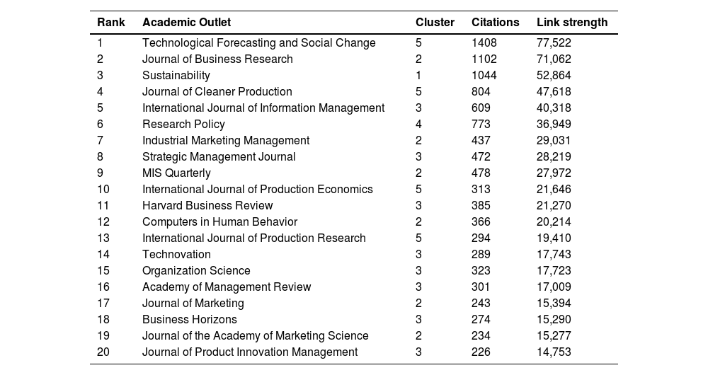The height and width of the screenshot is (375, 708).
Task: Select the Technovation journal name
Action: click(x=176, y=255)
